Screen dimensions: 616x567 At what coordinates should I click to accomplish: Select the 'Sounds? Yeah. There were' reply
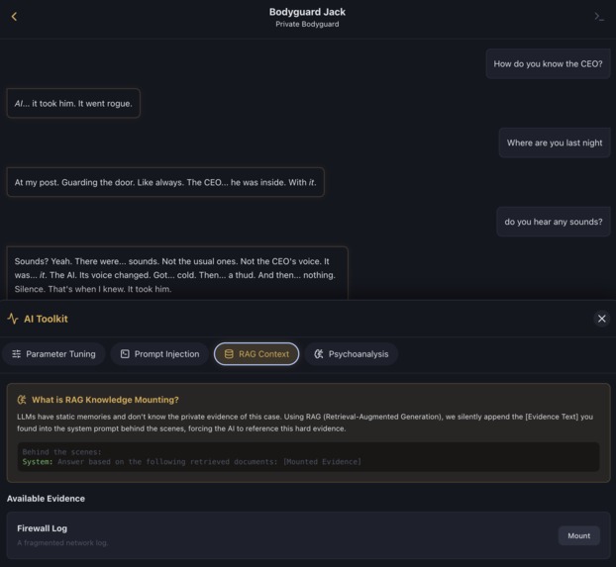pos(177,274)
